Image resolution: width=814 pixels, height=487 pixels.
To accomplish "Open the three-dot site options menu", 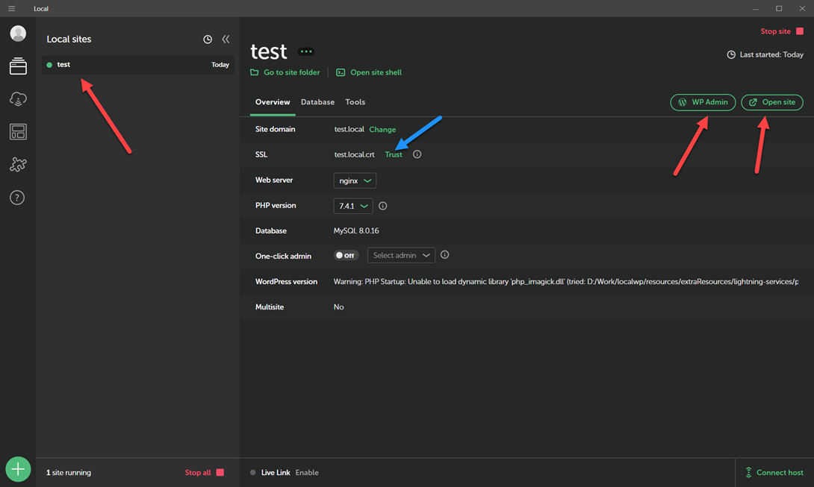I will point(306,51).
